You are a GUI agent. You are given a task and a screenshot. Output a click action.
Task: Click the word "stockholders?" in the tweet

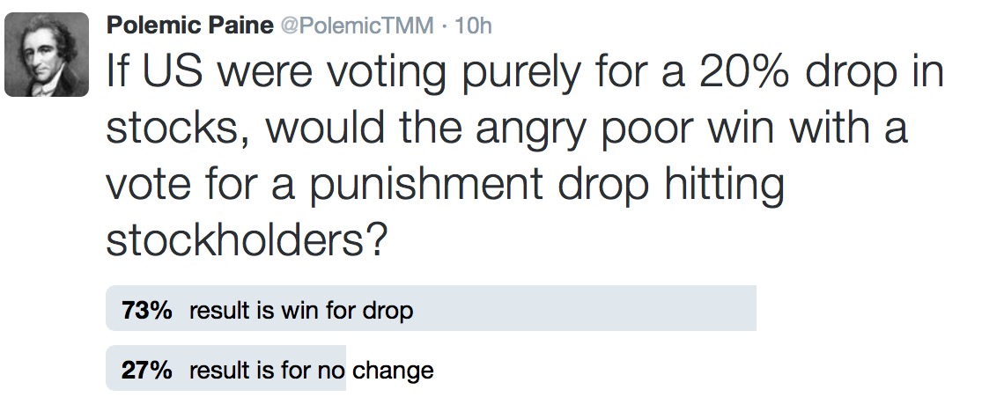pos(247,240)
